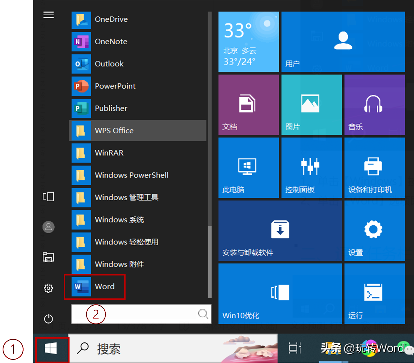The height and width of the screenshot is (363, 414).
Task: Open the 运行 tile
Action: coord(375,294)
